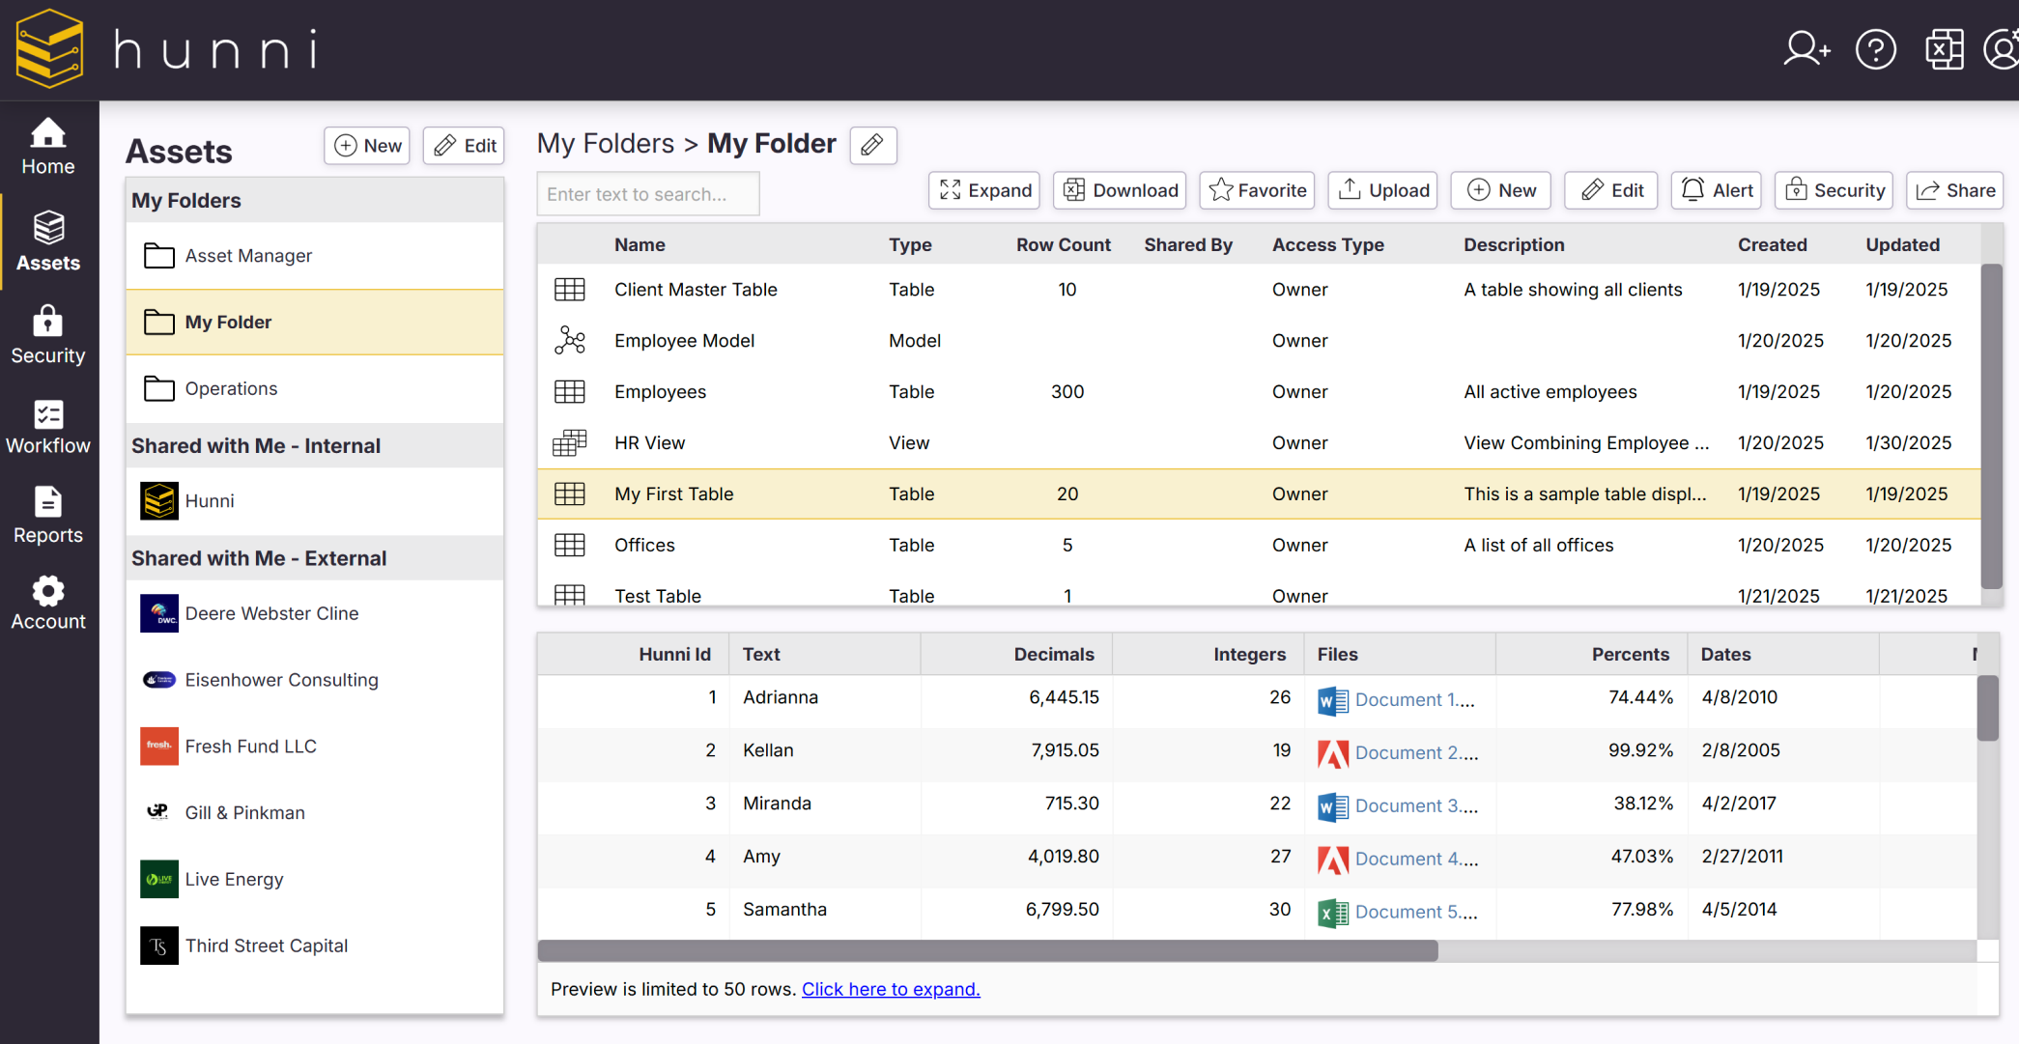Viewport: 2019px width, 1044px height.
Task: Click the preview horizontal scrollbar
Action: [987, 951]
